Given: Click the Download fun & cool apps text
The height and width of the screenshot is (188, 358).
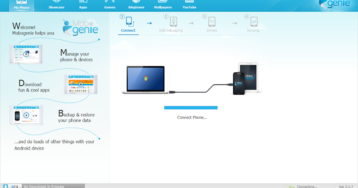Looking at the screenshot, I should [x=34, y=86].
